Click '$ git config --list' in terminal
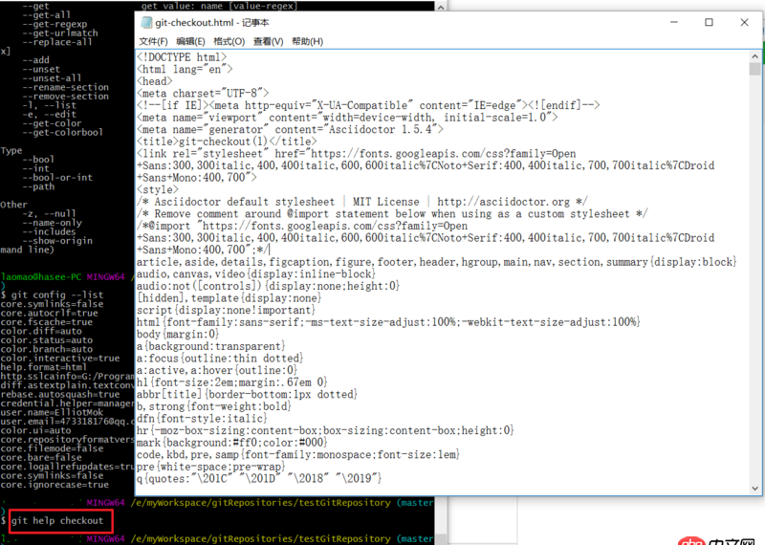The width and height of the screenshot is (765, 545). (53, 294)
